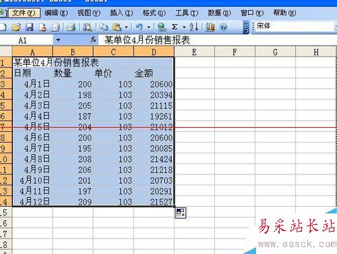This screenshot has height=254, width=337.
Task: Select column D header
Action: click(x=154, y=52)
